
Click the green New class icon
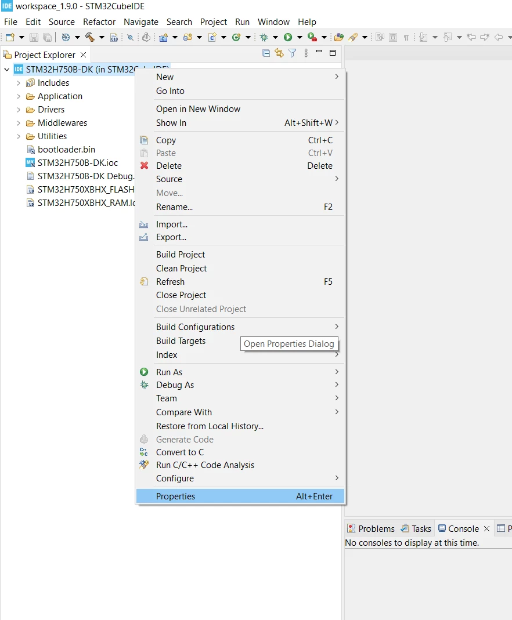click(x=237, y=37)
